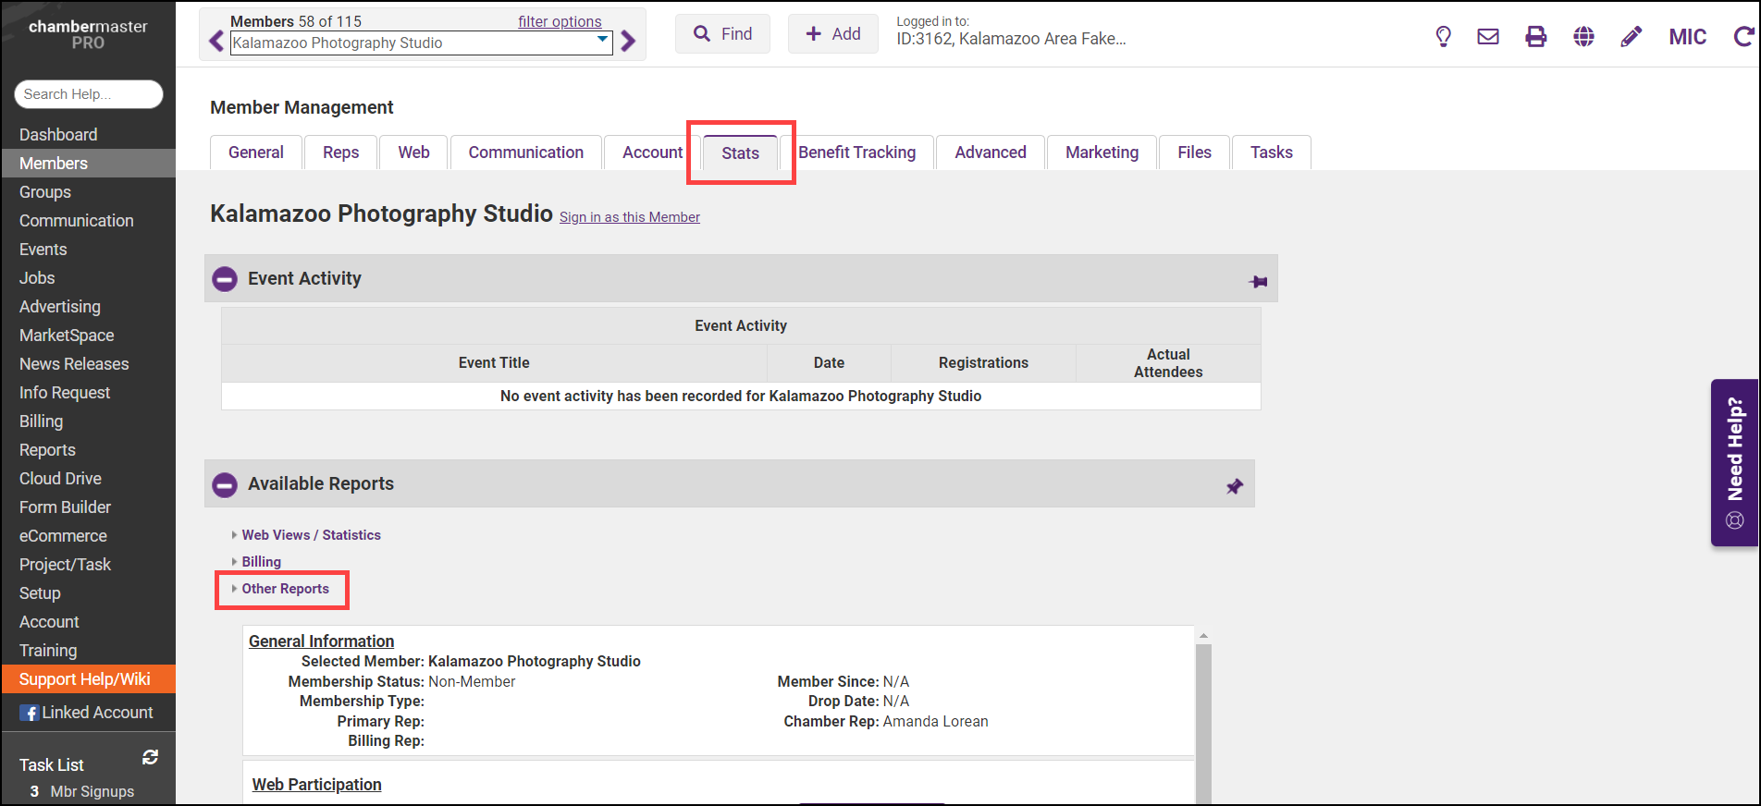Unpin the Available Reports section

coord(1235,486)
